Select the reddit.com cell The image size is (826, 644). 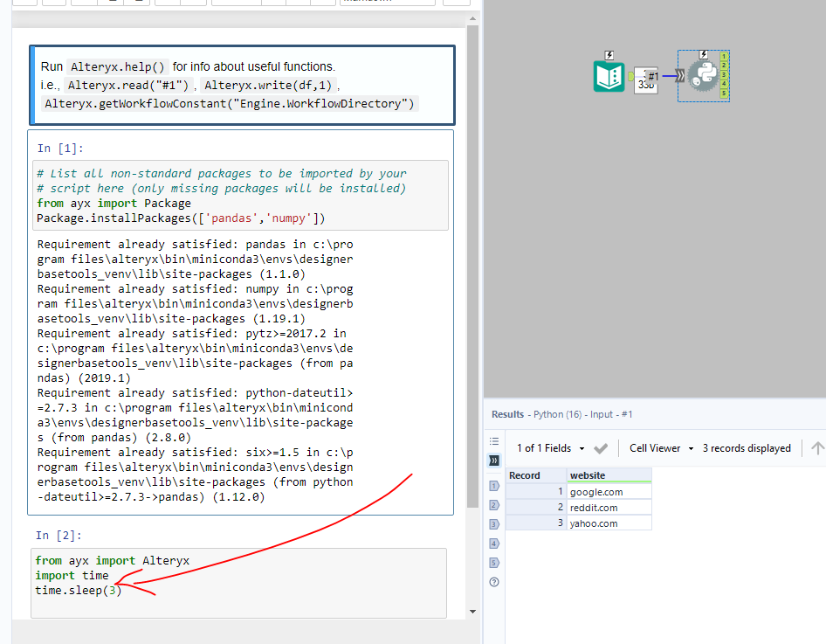coord(609,508)
